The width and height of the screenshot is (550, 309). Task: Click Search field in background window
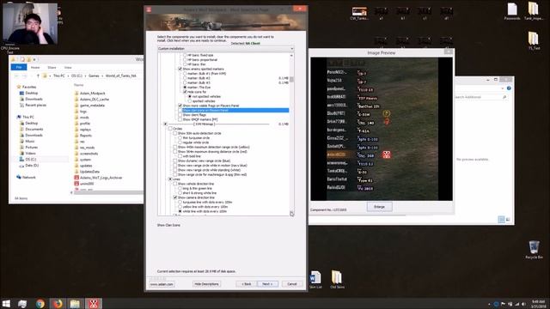pyautogui.click(x=480, y=97)
